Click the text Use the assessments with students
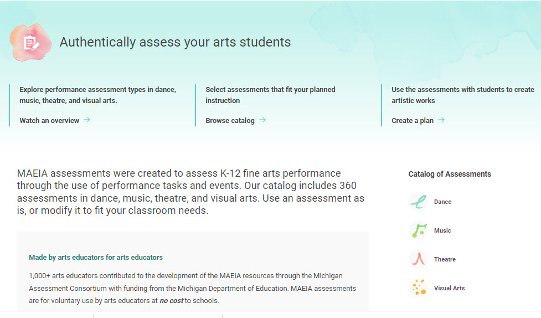The image size is (541, 318). [x=463, y=95]
